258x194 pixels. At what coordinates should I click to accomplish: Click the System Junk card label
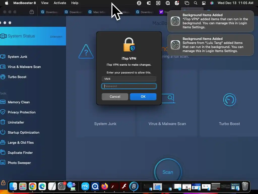click(105, 124)
